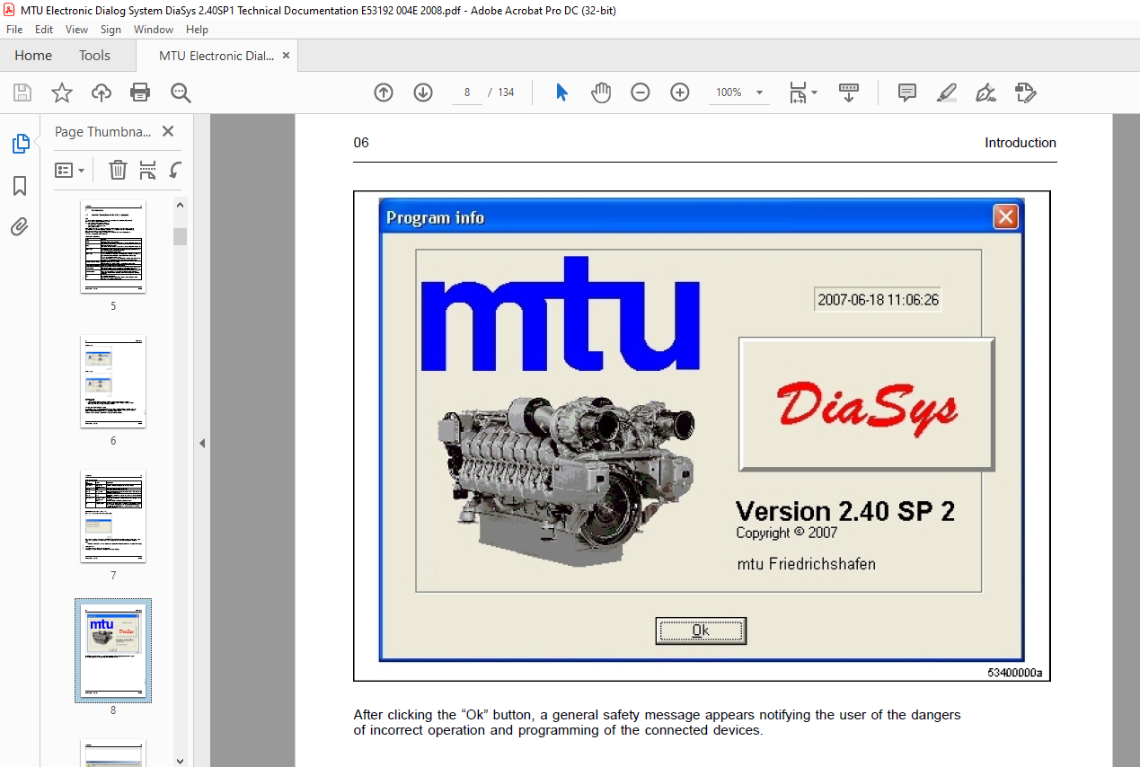Toggle scrolling read mode icon
The width and height of the screenshot is (1140, 767).
[x=849, y=93]
